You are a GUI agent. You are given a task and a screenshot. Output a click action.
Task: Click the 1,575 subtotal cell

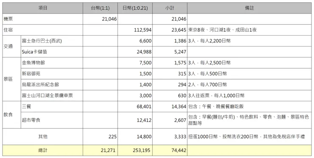(170, 63)
